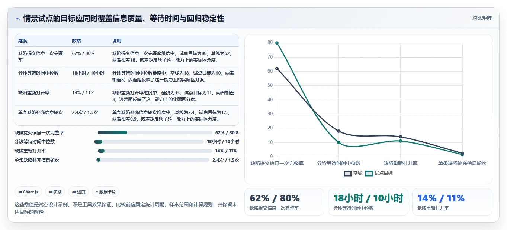Click the 14% / 11% data card
This screenshot has width=507, height=230.
click(452, 202)
